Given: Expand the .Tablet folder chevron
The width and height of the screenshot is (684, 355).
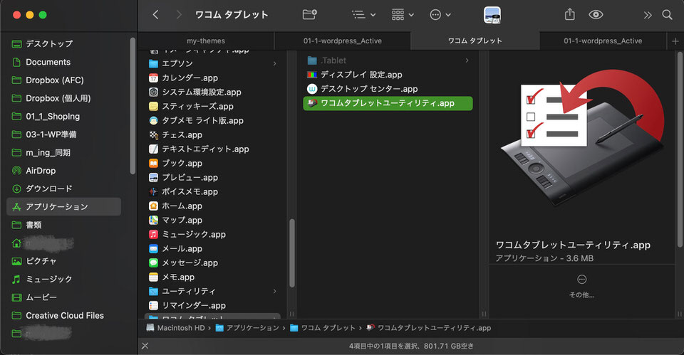Looking at the screenshot, I should point(467,60).
